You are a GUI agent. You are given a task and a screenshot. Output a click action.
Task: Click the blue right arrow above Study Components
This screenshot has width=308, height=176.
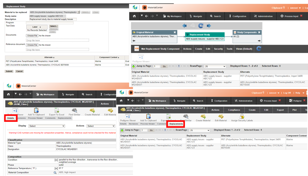tap(209, 26)
